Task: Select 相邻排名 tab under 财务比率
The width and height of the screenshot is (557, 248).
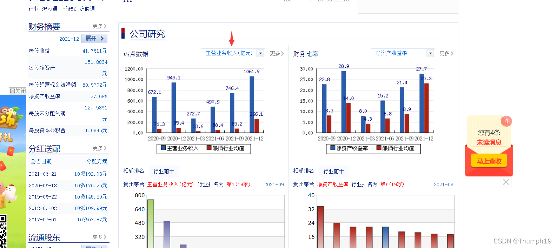Action: point(304,171)
